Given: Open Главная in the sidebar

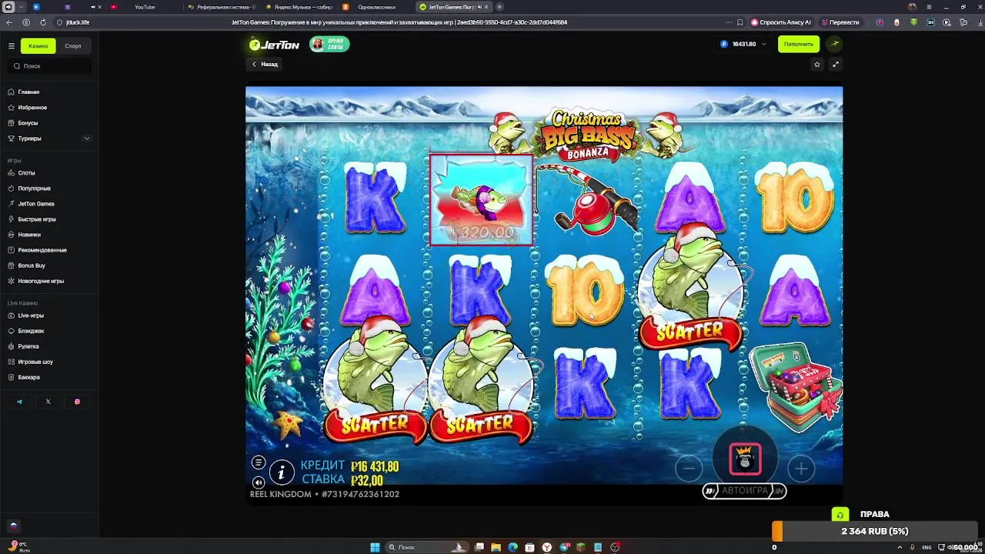Looking at the screenshot, I should point(28,92).
